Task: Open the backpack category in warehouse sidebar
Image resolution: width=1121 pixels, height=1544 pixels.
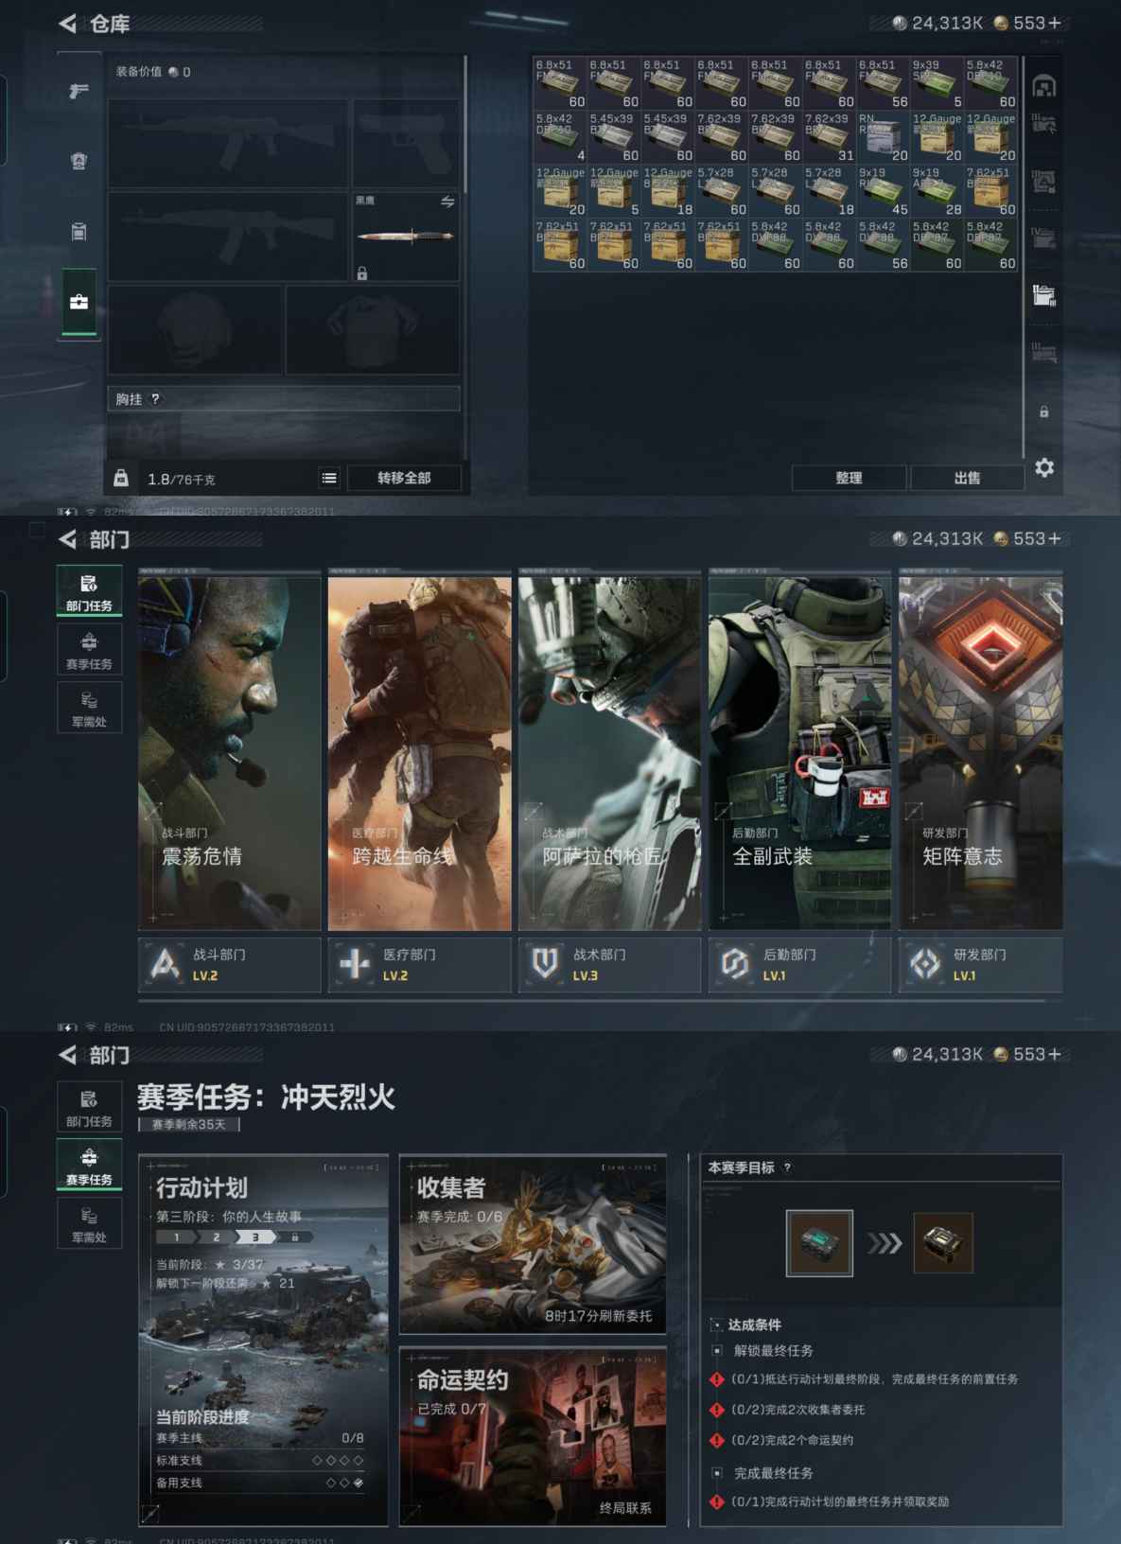Action: point(79,232)
